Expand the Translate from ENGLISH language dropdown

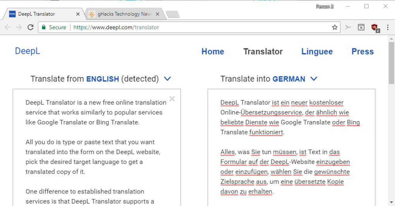(167, 79)
